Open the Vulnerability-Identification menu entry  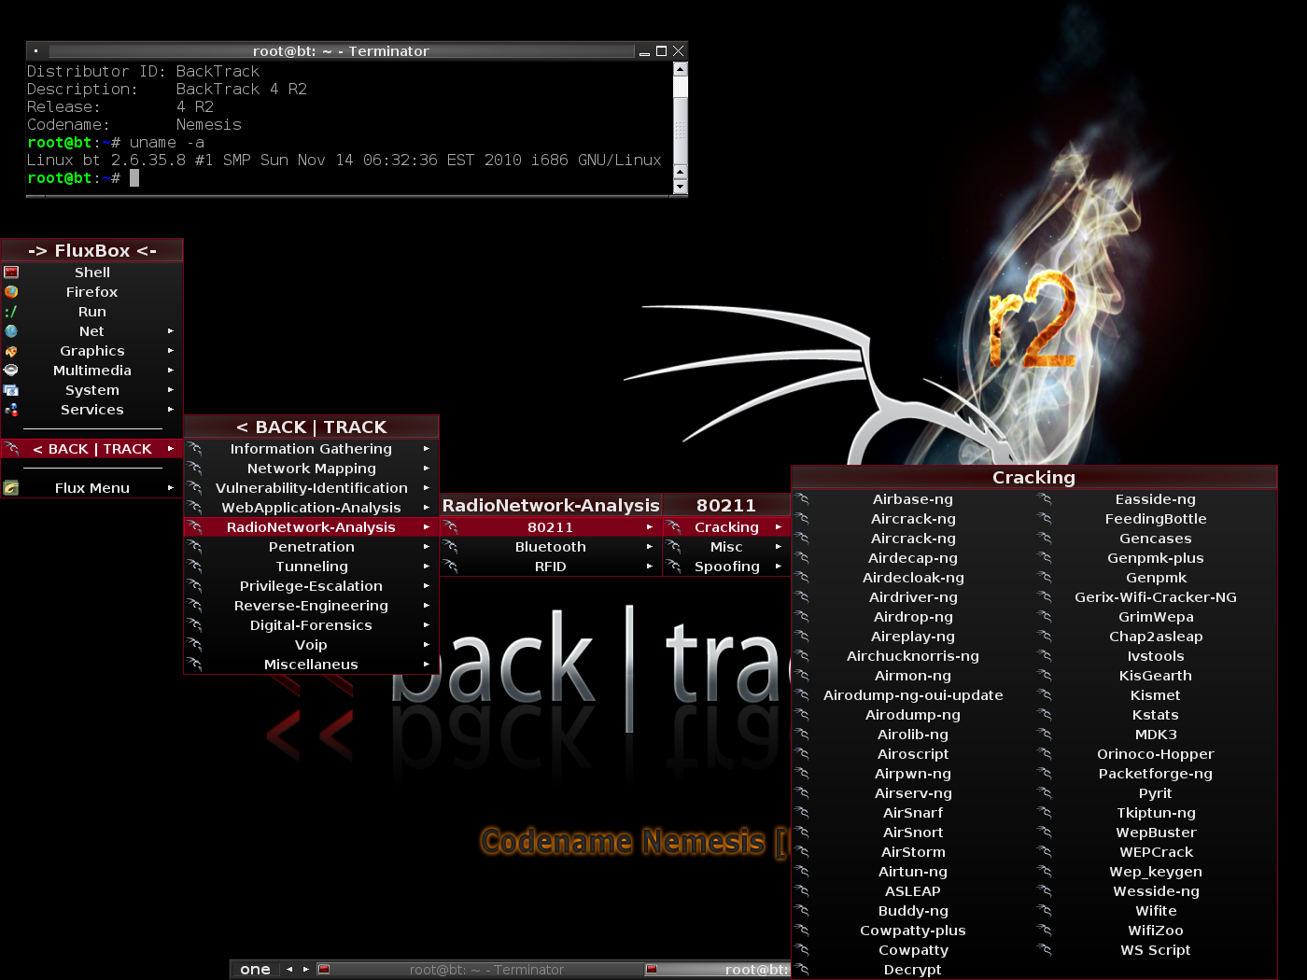(x=312, y=487)
